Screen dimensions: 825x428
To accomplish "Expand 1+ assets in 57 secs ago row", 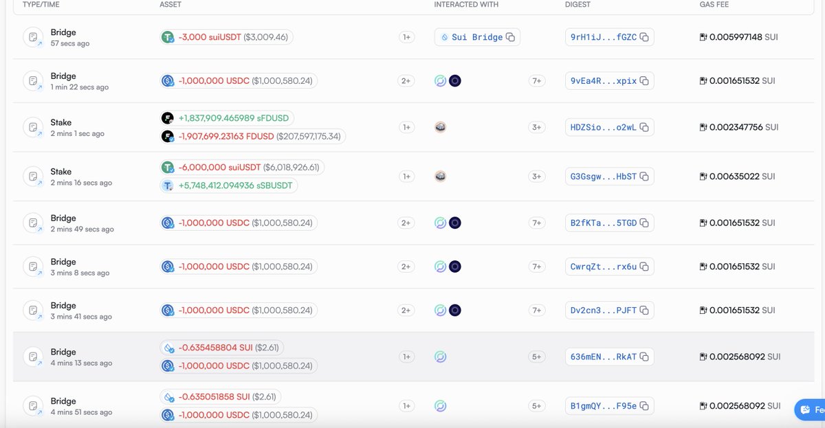I will [406, 37].
